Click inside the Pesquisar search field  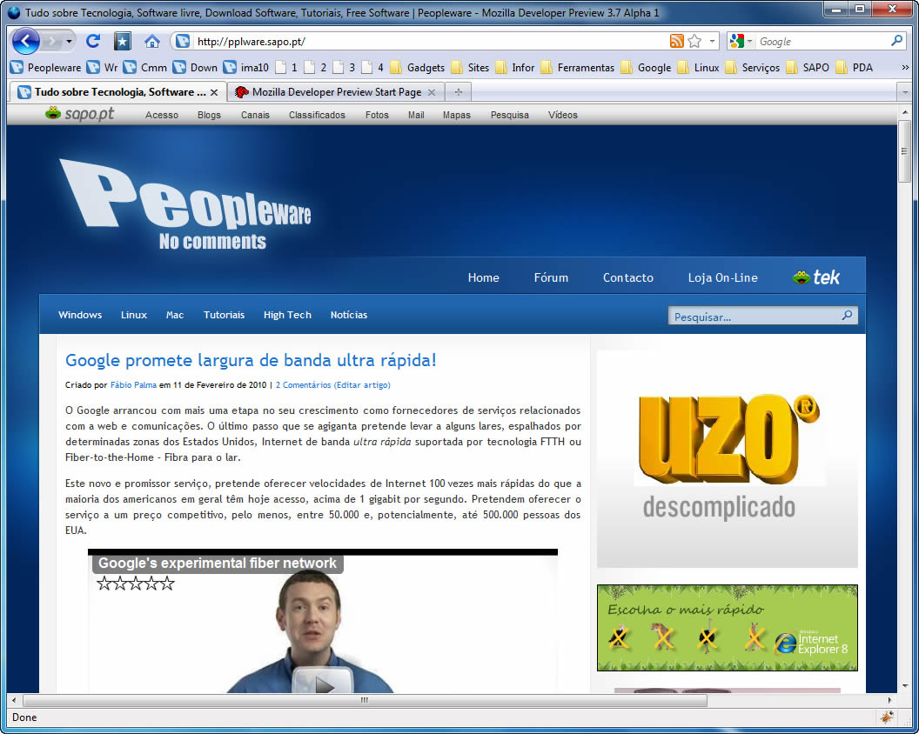[x=753, y=317]
